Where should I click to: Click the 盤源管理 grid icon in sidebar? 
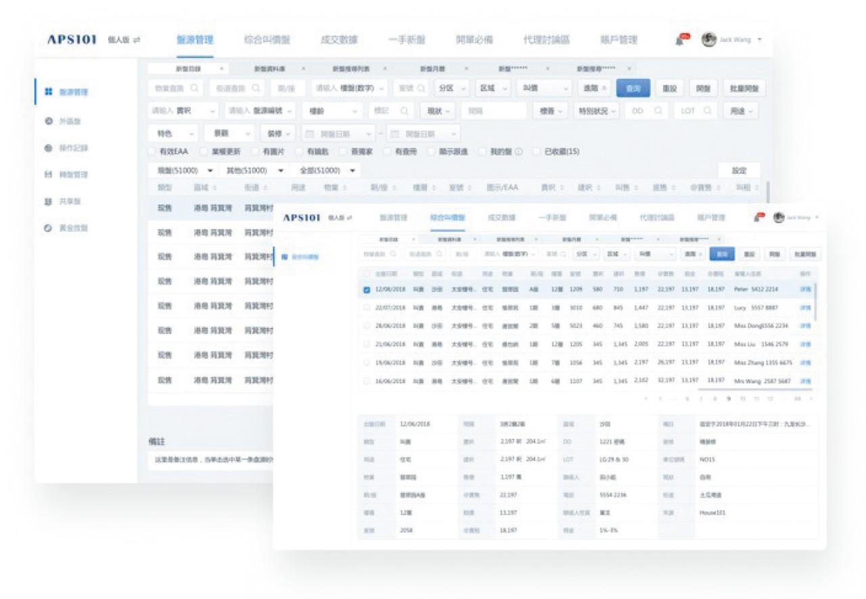coord(49,92)
